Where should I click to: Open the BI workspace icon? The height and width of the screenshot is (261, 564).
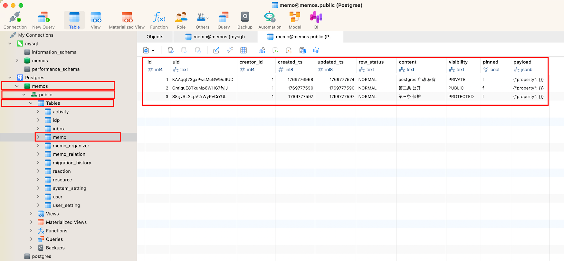(x=316, y=20)
